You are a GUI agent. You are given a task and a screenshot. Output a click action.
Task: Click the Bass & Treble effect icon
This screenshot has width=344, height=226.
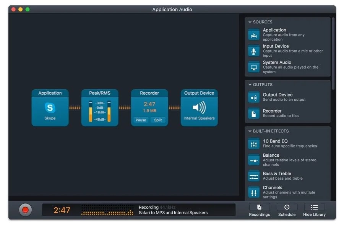point(254,176)
